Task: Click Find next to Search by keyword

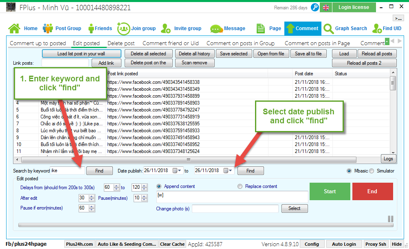Action: (99, 171)
